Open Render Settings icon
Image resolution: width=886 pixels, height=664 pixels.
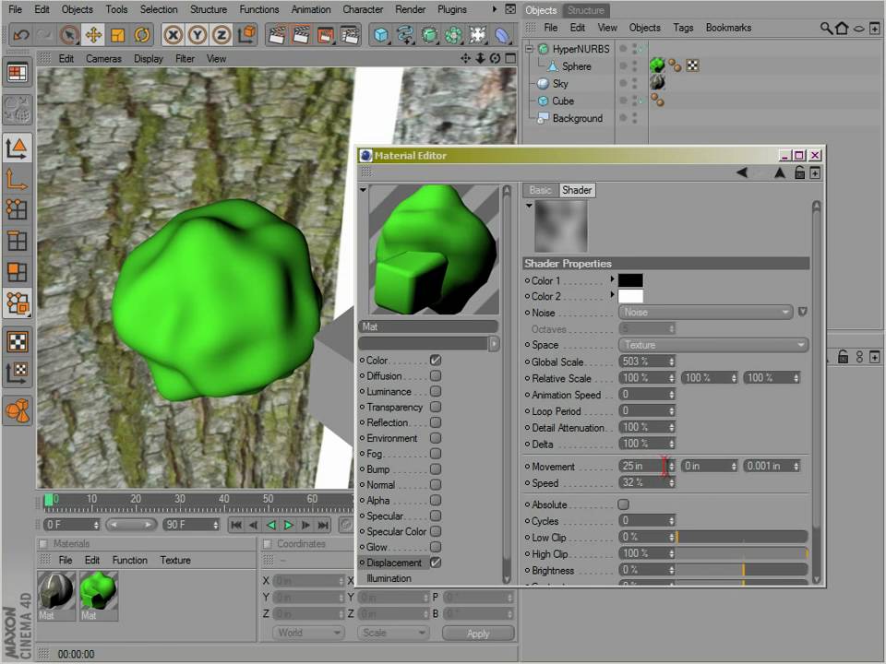[351, 36]
